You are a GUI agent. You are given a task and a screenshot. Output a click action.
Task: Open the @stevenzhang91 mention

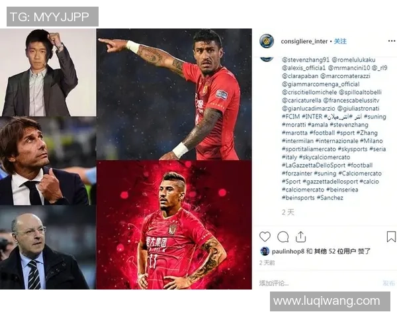(x=306, y=60)
